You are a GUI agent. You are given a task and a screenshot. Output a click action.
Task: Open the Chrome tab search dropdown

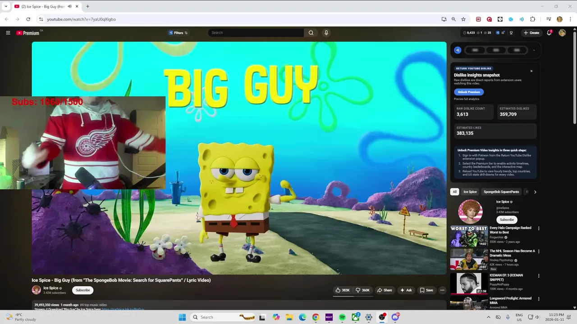[6, 6]
